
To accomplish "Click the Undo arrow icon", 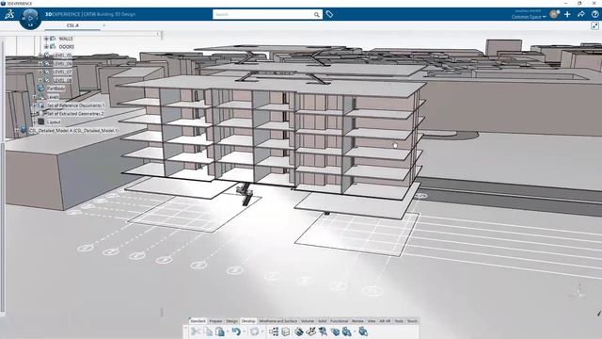I will pyautogui.click(x=236, y=331).
